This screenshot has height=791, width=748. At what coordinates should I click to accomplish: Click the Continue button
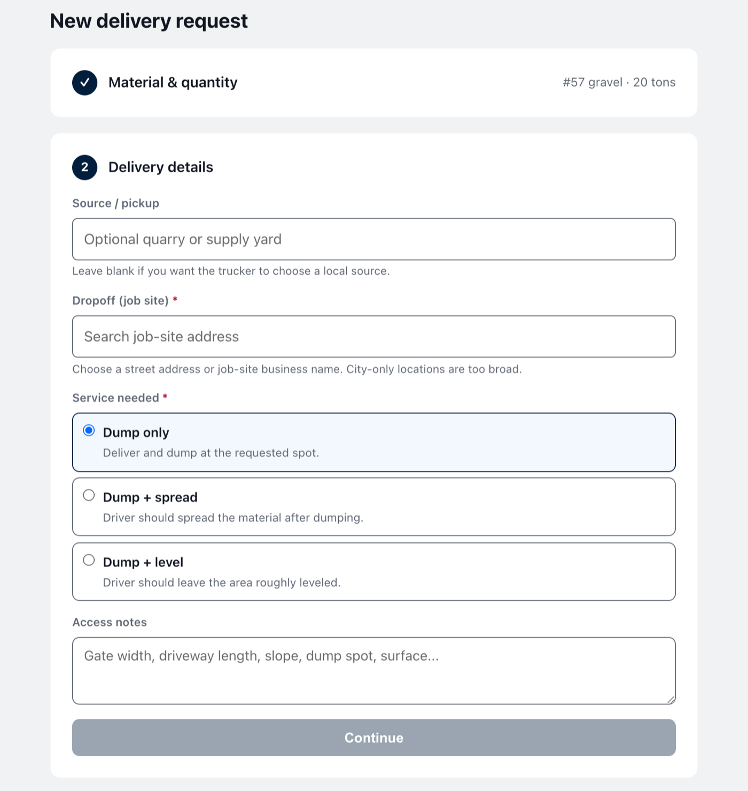(373, 738)
